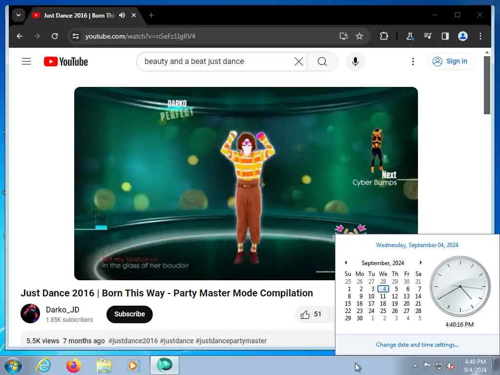Open the tab search dropdown arrow
Image resolution: width=500 pixels, height=375 pixels.
point(19,15)
